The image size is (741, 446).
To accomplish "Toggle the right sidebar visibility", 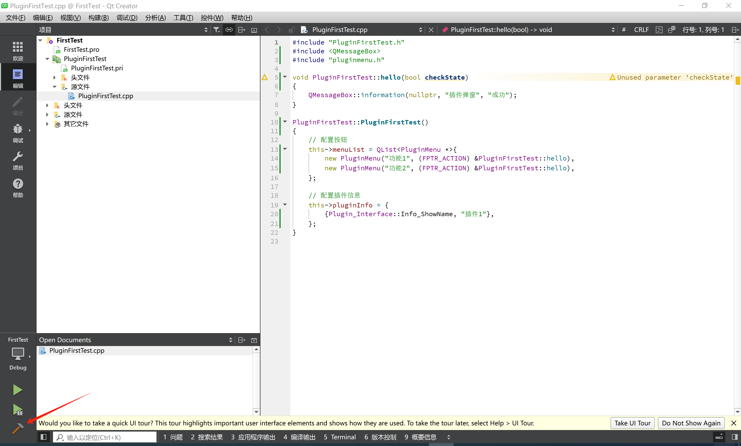I will pos(734,437).
